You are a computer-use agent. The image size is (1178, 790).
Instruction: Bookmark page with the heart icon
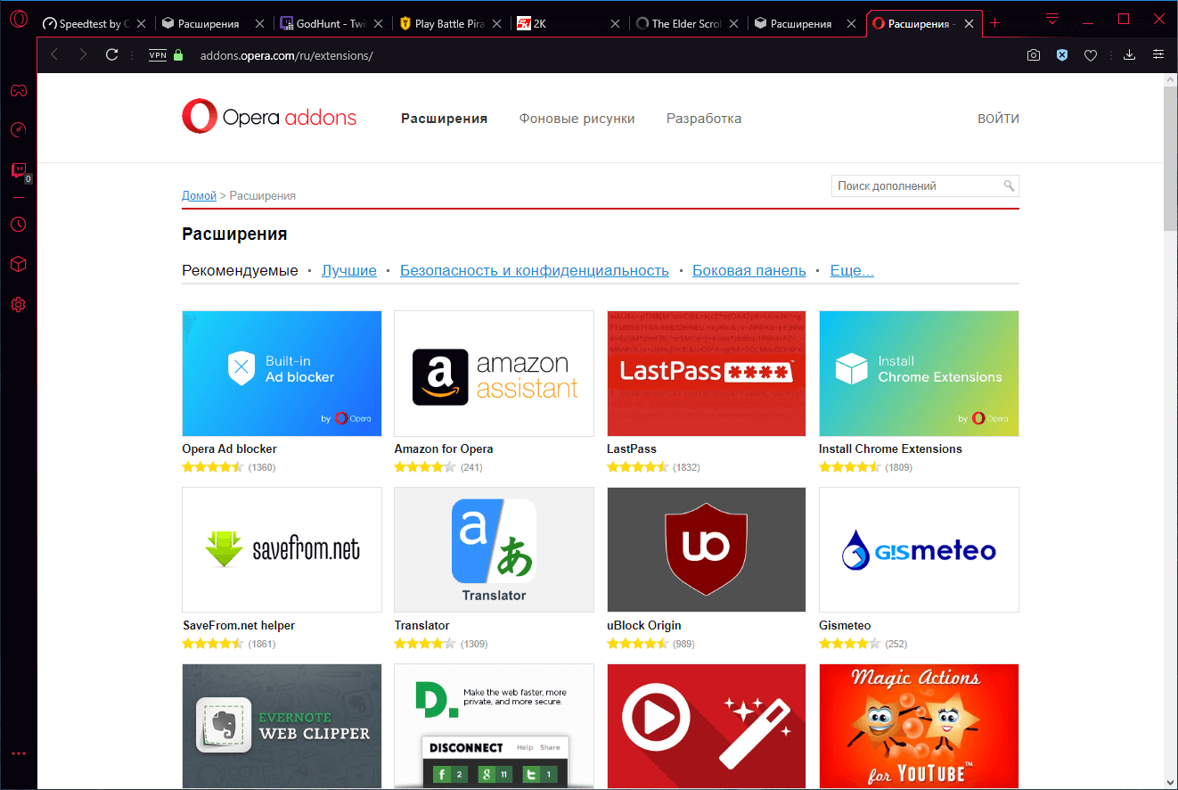(x=1091, y=55)
